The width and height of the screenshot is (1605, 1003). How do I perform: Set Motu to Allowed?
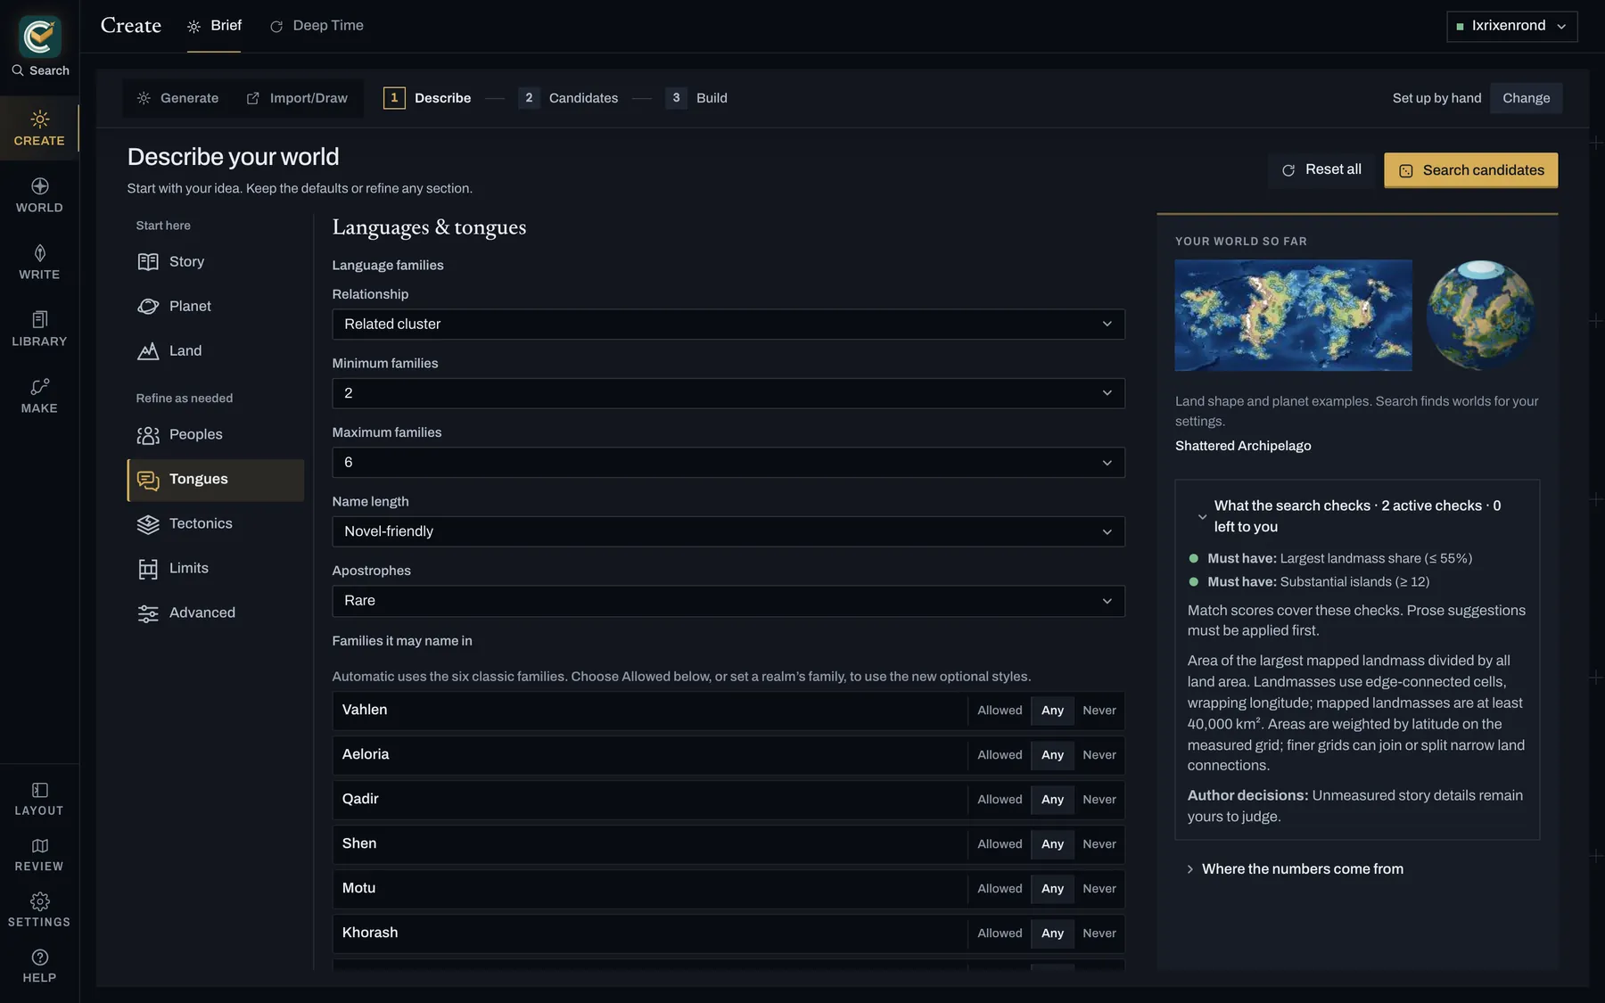(1000, 889)
